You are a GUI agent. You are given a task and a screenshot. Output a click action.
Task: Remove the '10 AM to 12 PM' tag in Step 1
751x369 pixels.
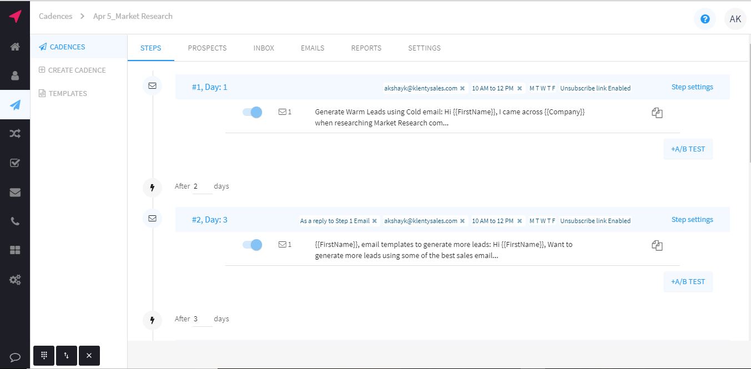pyautogui.click(x=520, y=88)
